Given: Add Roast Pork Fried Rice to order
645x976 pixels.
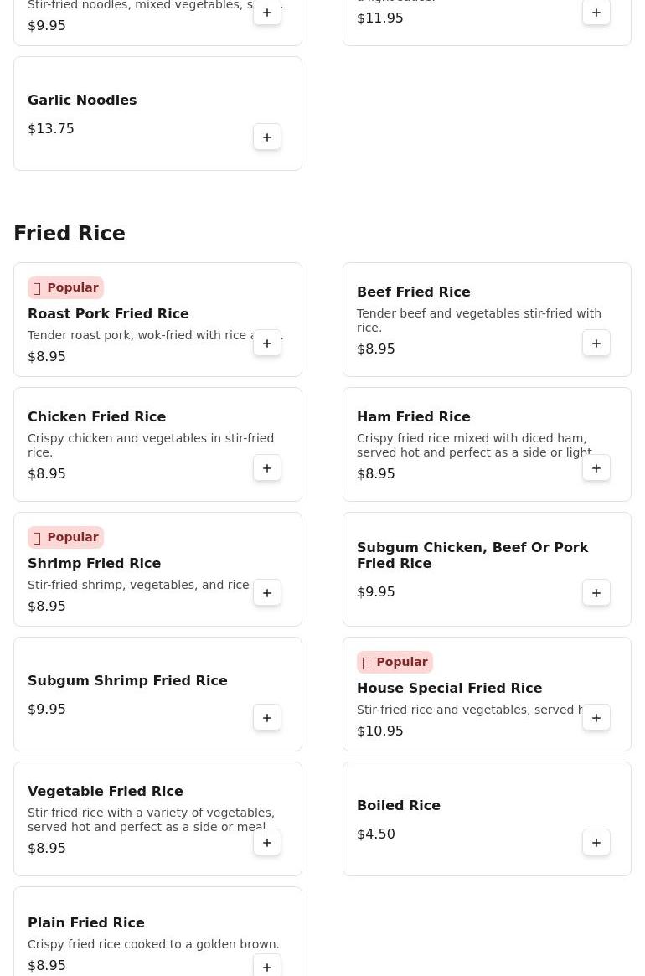Looking at the screenshot, I should pos(267,343).
